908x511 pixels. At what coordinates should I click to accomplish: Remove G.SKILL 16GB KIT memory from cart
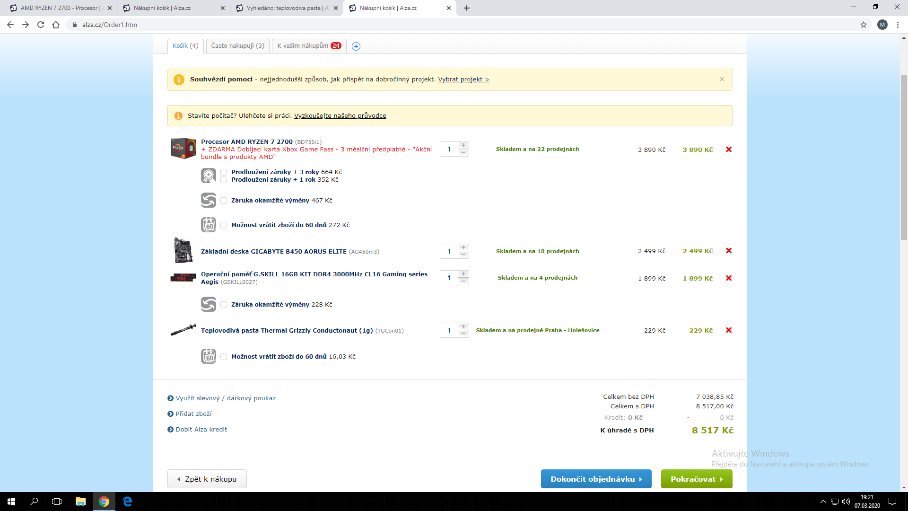[729, 278]
